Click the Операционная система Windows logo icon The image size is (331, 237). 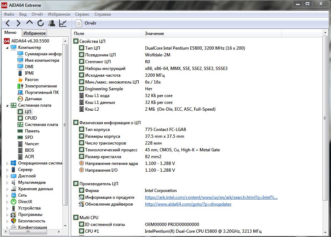(14, 163)
